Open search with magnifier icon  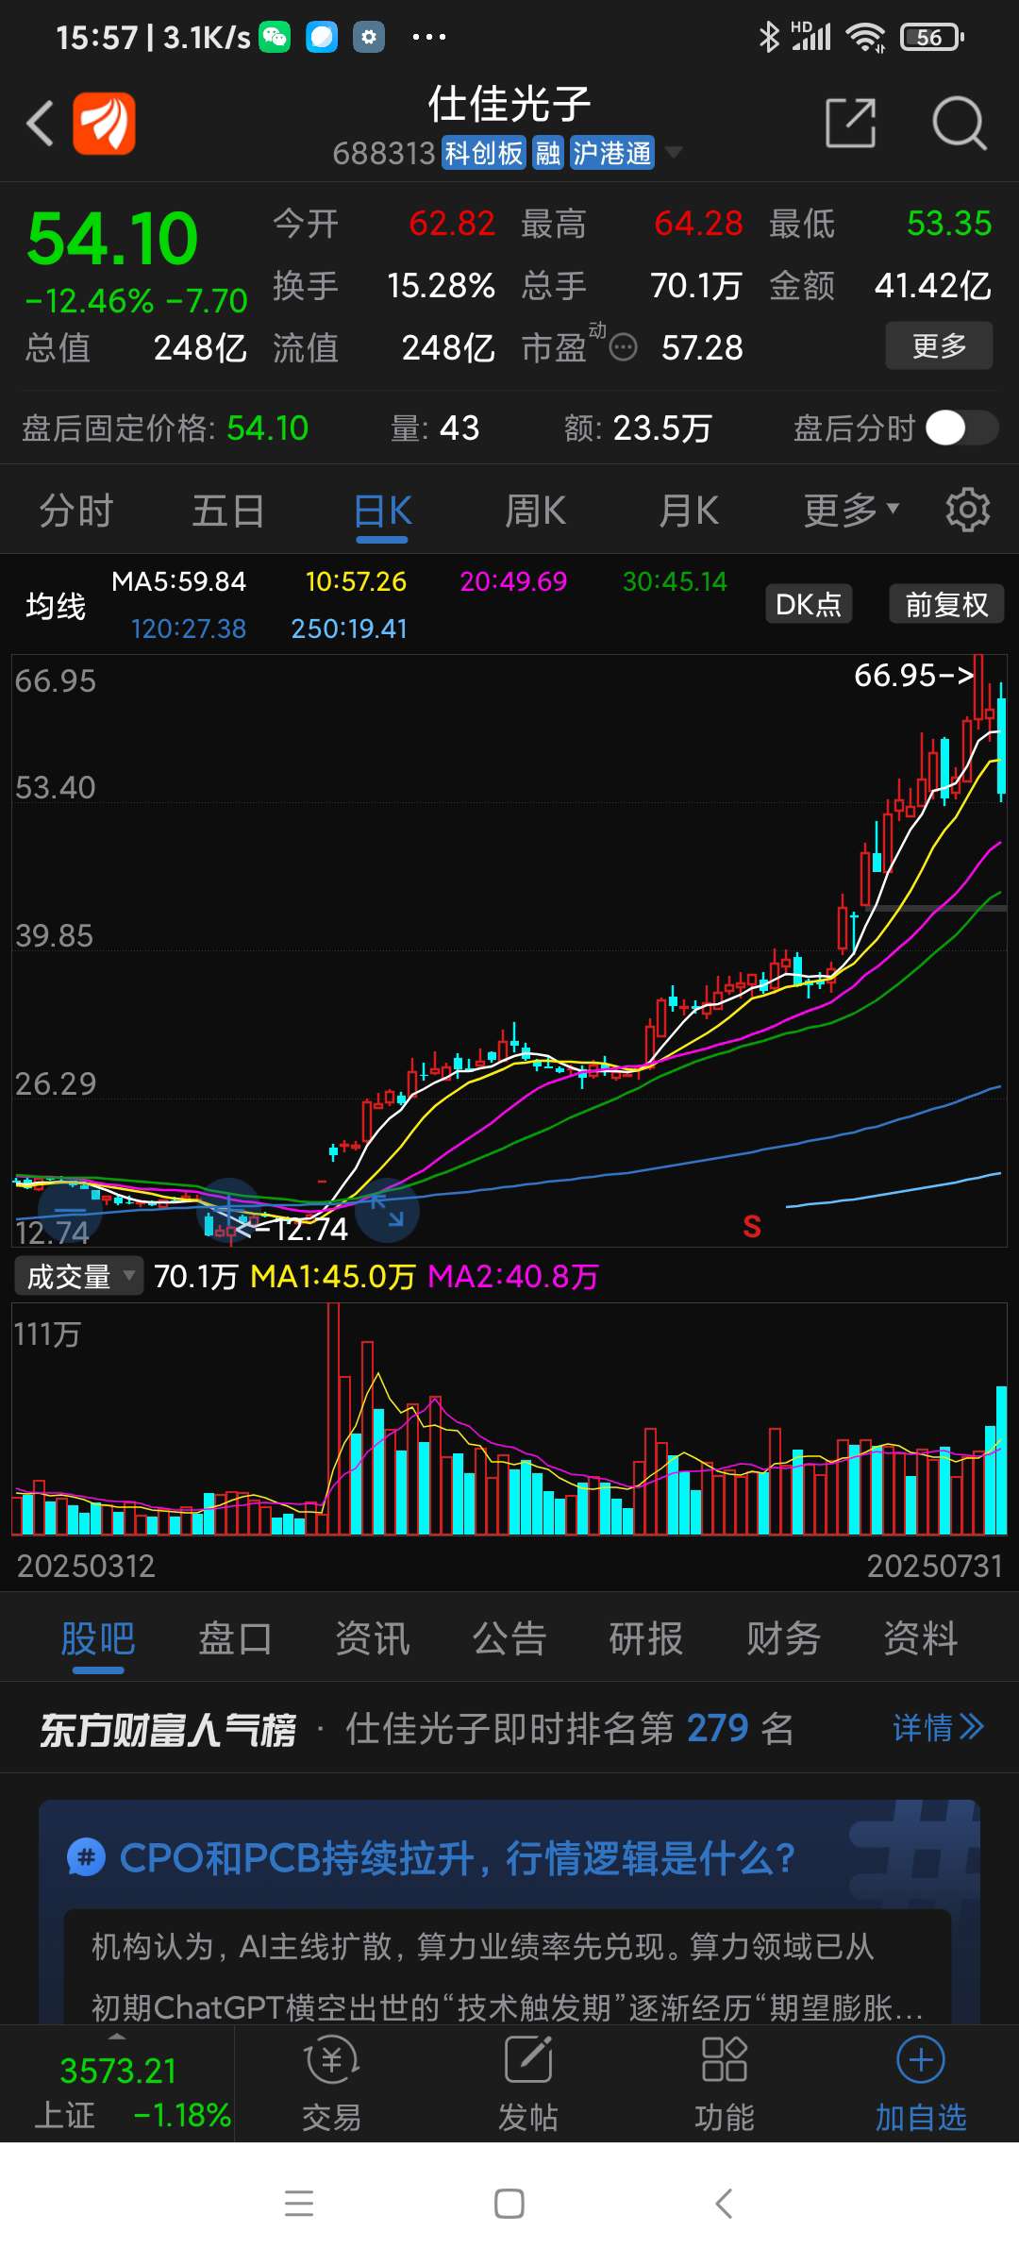coord(959,123)
